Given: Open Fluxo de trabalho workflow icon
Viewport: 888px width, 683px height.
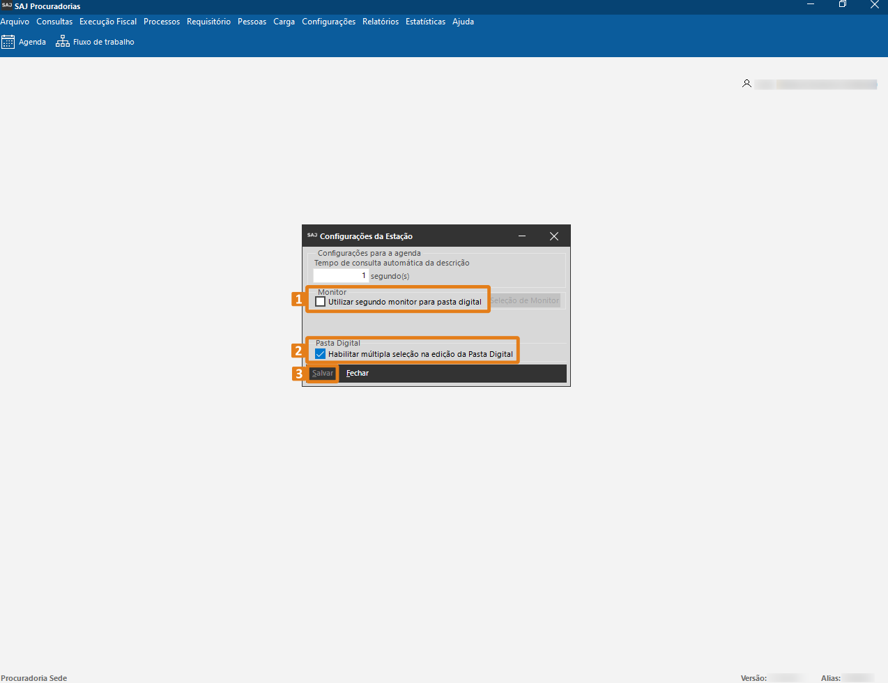Looking at the screenshot, I should pyautogui.click(x=63, y=42).
